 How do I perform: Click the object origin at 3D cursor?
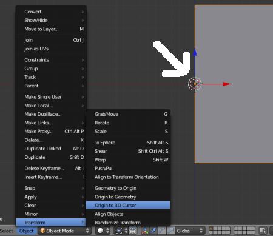pos(195,84)
